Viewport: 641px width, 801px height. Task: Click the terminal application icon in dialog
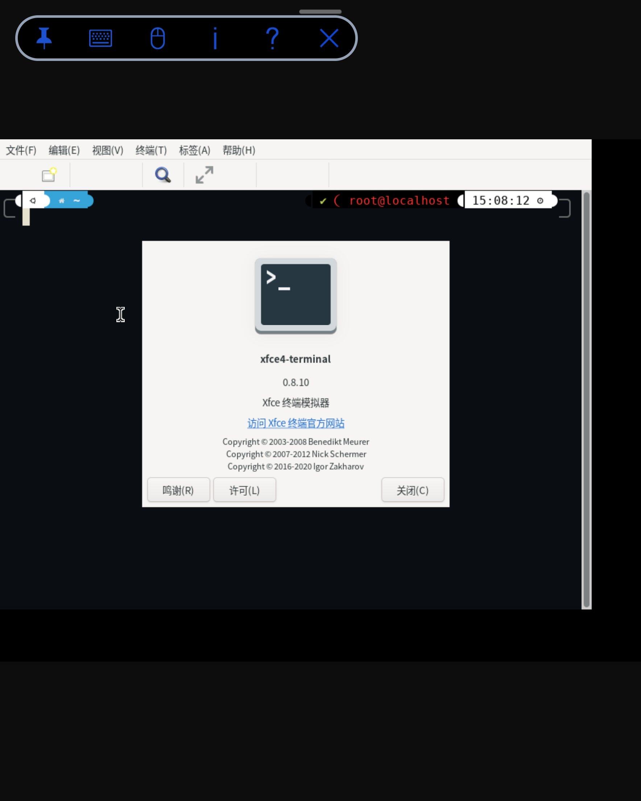pyautogui.click(x=295, y=296)
